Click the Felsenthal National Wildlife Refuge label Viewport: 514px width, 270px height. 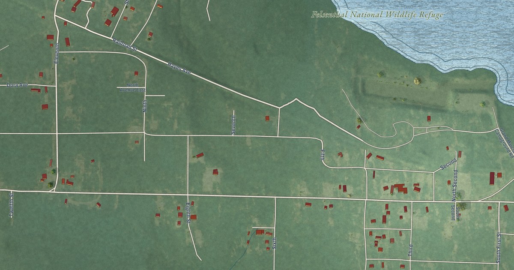click(x=377, y=15)
